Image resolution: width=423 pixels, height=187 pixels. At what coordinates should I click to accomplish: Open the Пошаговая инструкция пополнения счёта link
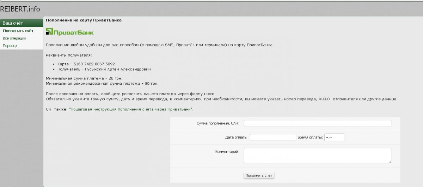coord(131,110)
